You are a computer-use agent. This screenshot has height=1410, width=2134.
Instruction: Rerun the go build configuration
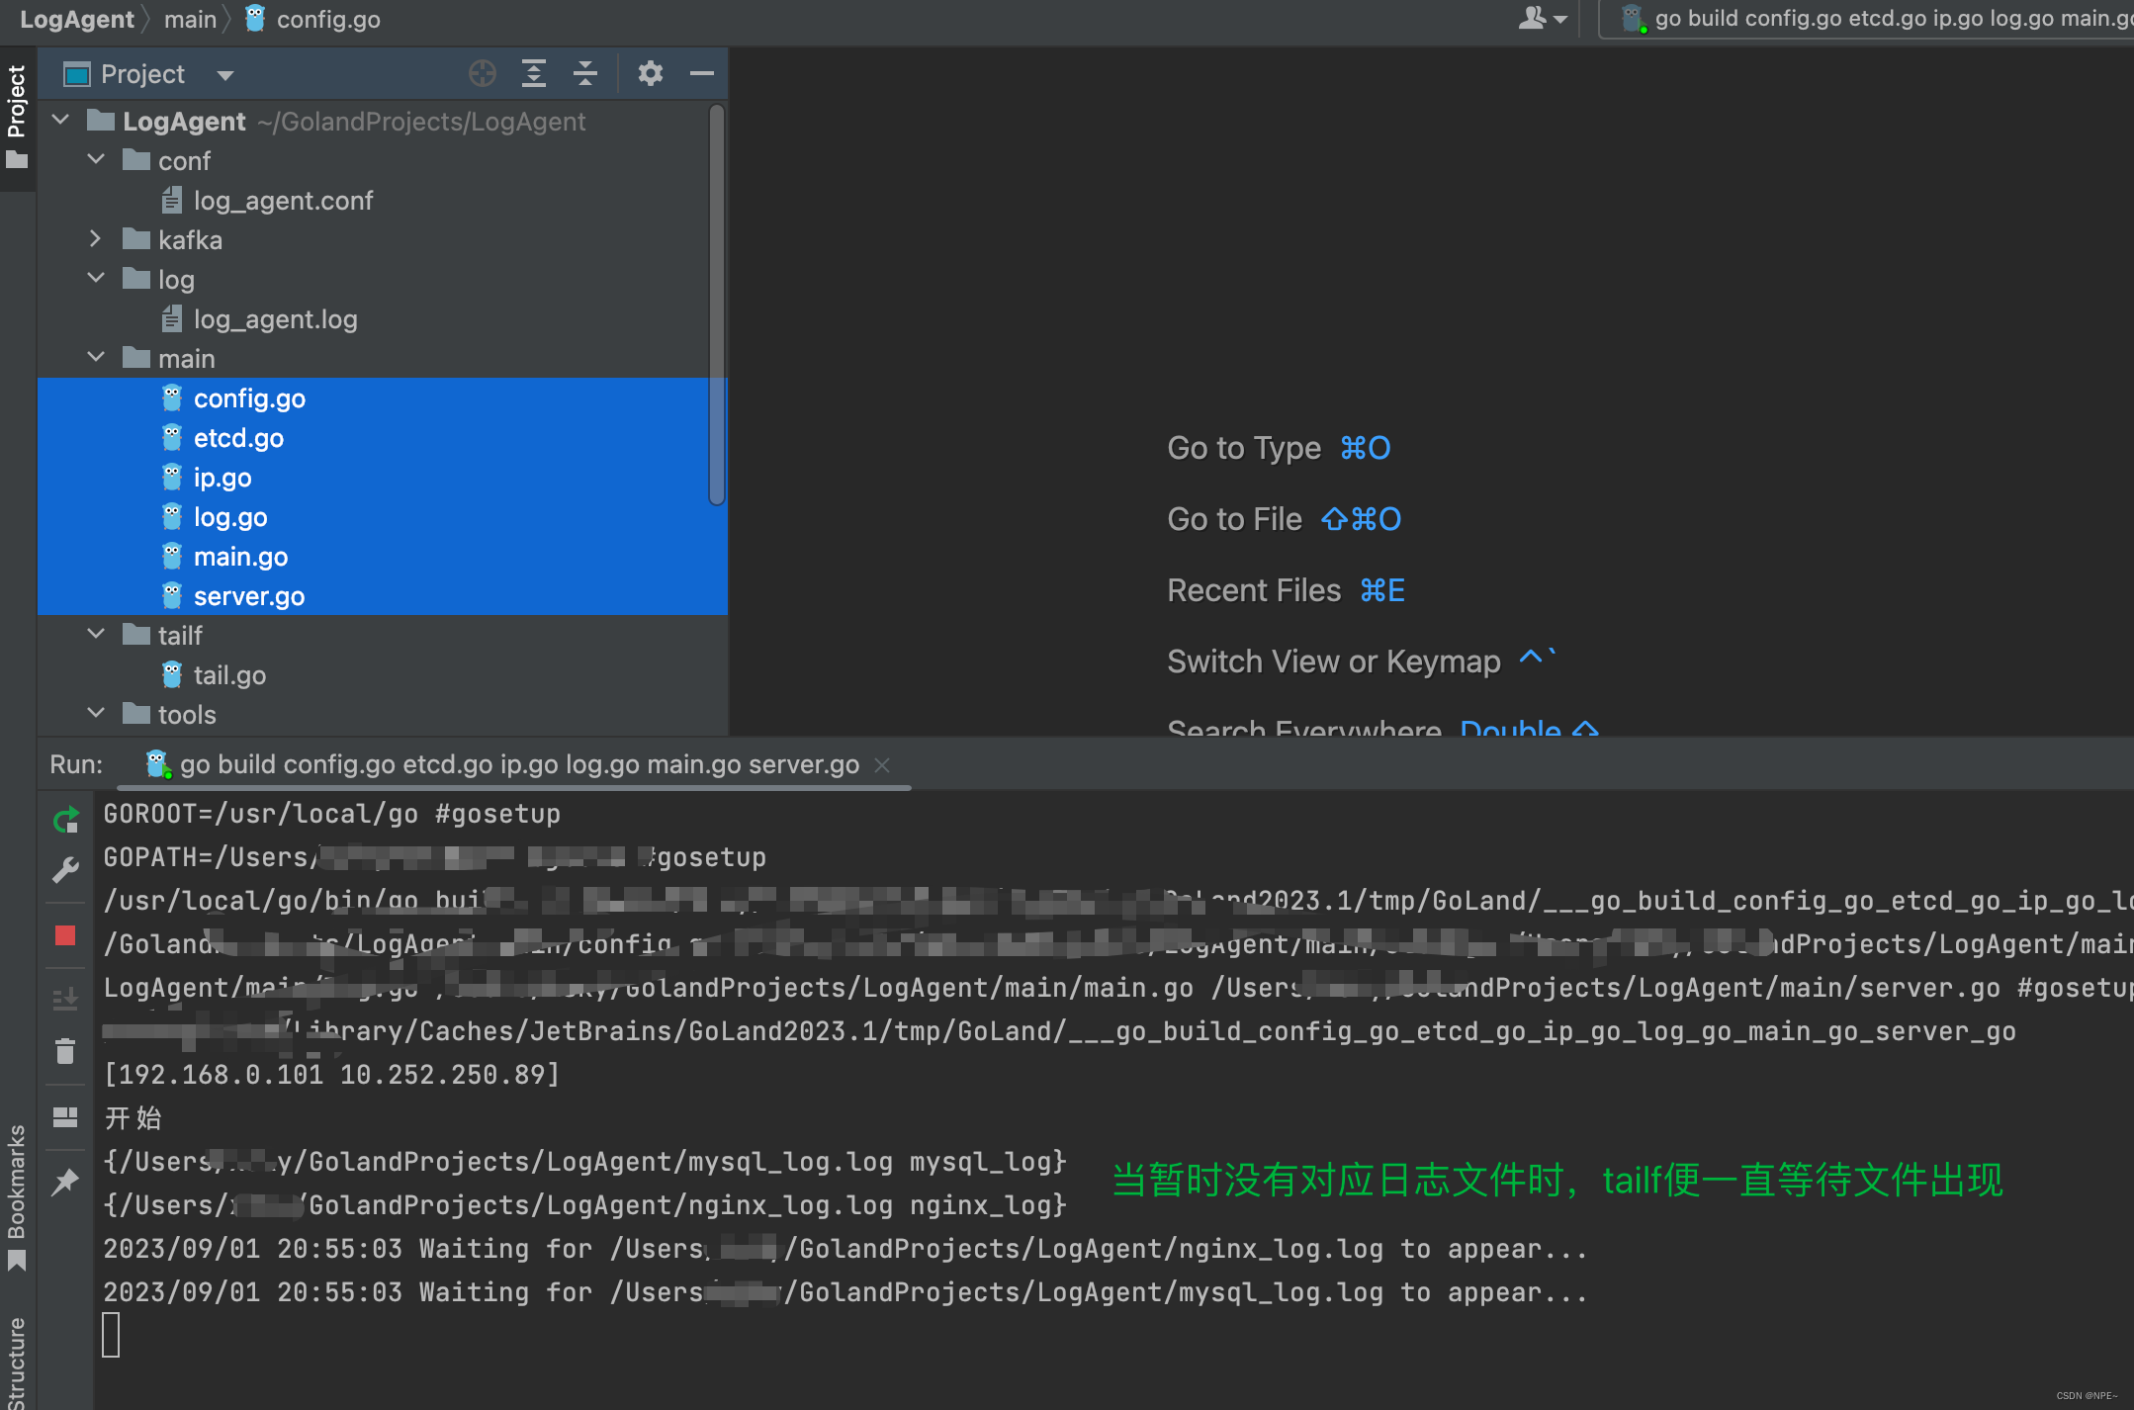(x=65, y=819)
